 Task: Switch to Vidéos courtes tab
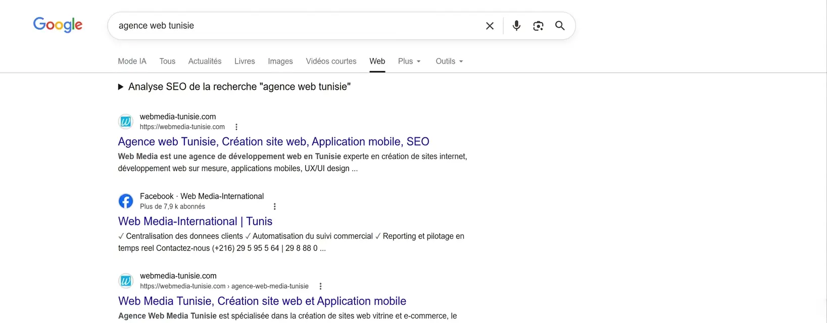(x=331, y=61)
